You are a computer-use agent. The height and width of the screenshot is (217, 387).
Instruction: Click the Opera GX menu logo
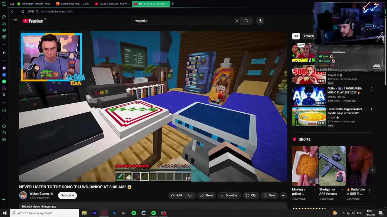(x=4, y=4)
